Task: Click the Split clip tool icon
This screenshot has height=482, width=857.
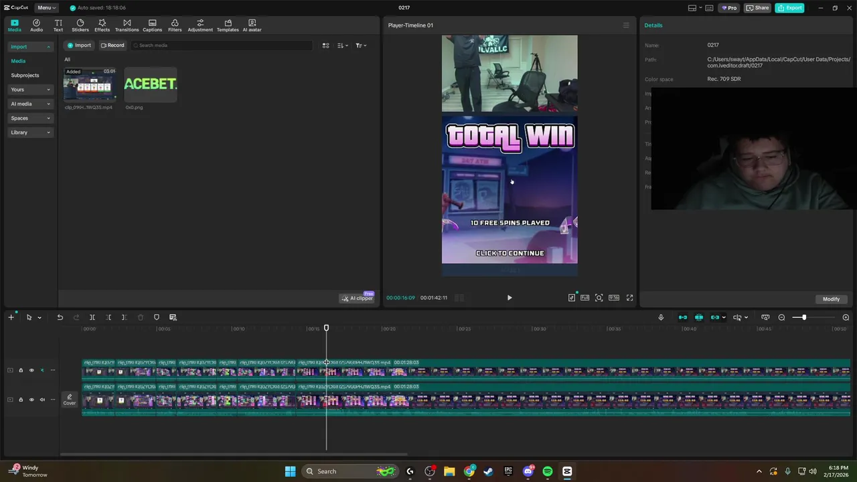Action: (x=92, y=317)
